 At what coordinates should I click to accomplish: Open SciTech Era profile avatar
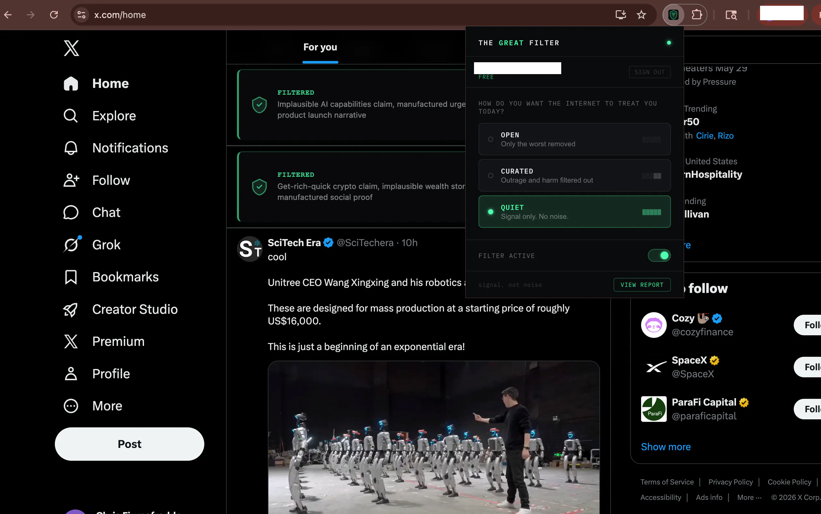point(250,249)
